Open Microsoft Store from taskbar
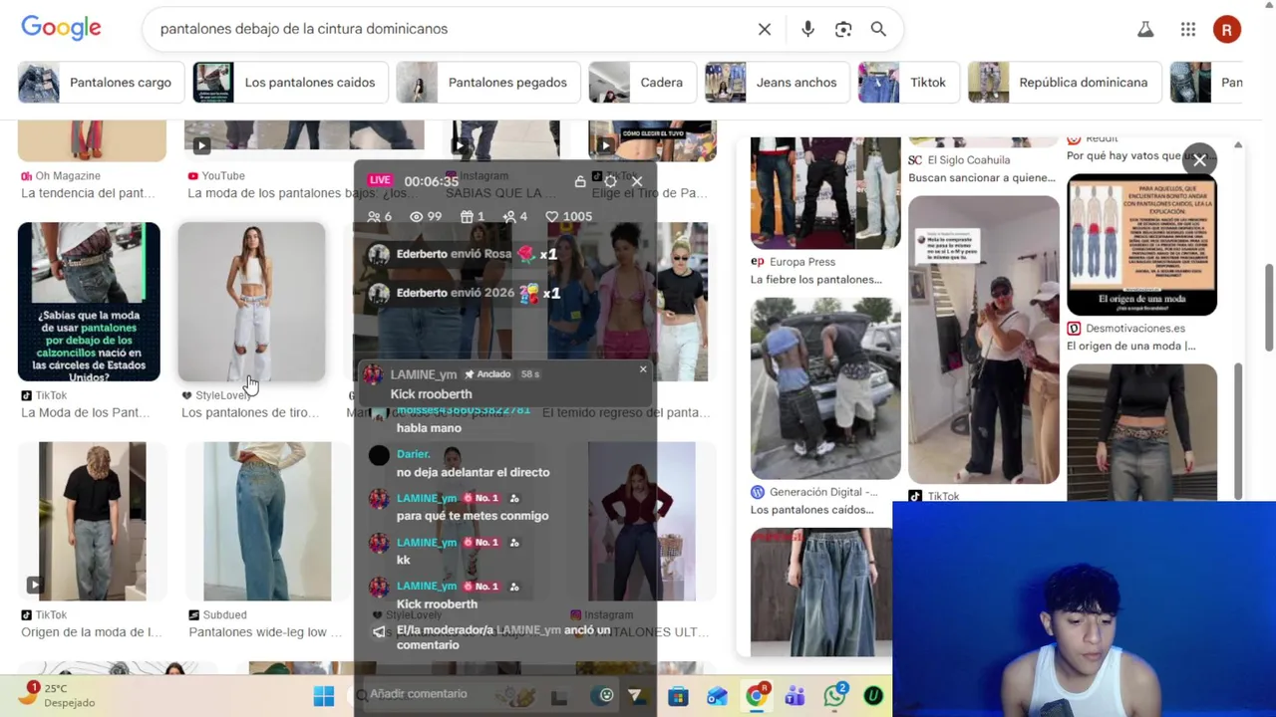Image resolution: width=1276 pixels, height=717 pixels. point(678,696)
